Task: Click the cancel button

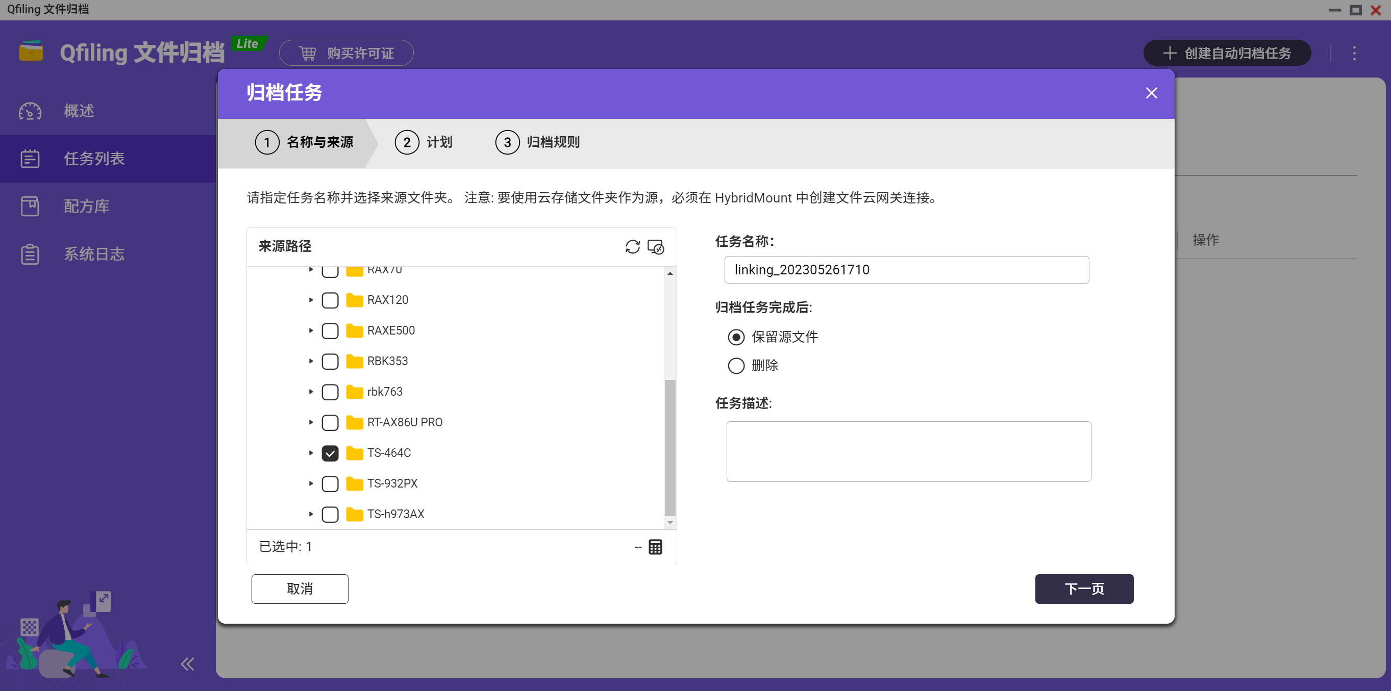Action: pos(300,588)
